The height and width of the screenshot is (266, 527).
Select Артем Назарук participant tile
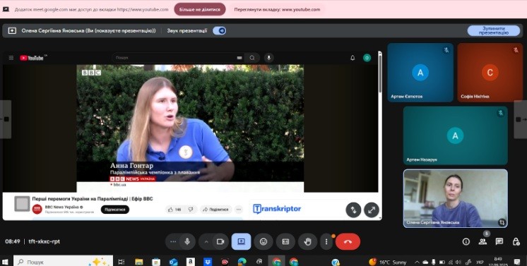pyautogui.click(x=456, y=135)
